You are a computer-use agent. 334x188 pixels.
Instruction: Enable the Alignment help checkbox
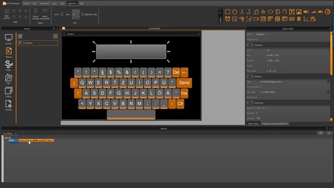tap(82, 14)
